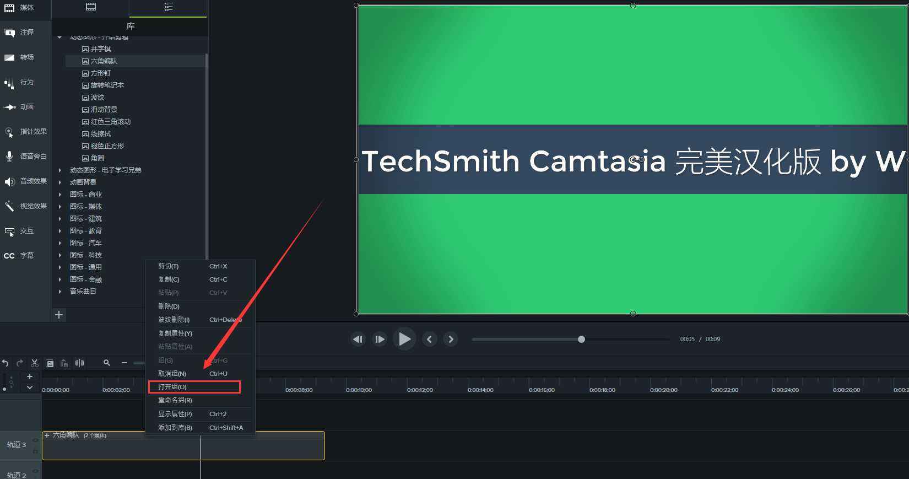This screenshot has height=479, width=909.
Task: Click the Split icon in timeline toolbar
Action: click(79, 363)
